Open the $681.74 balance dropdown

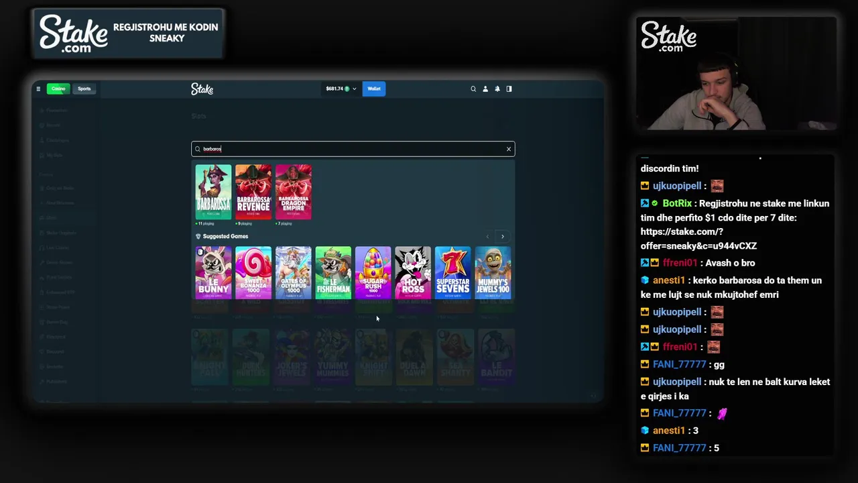[341, 89]
